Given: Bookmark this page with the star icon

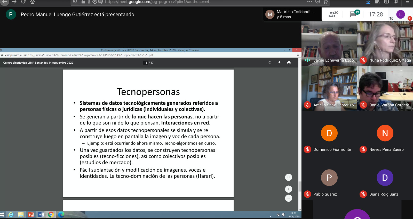Looking at the screenshot, I should 326,2.
